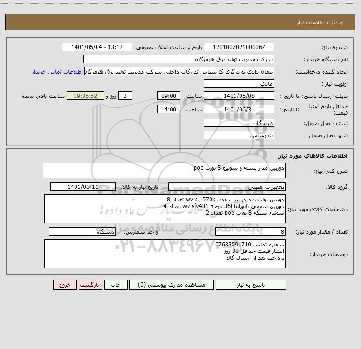The height and width of the screenshot is (349, 361).
Task: Click the line سوئیچ شبکه 8 پورت poe تعداد 2
Action: tap(245, 213)
